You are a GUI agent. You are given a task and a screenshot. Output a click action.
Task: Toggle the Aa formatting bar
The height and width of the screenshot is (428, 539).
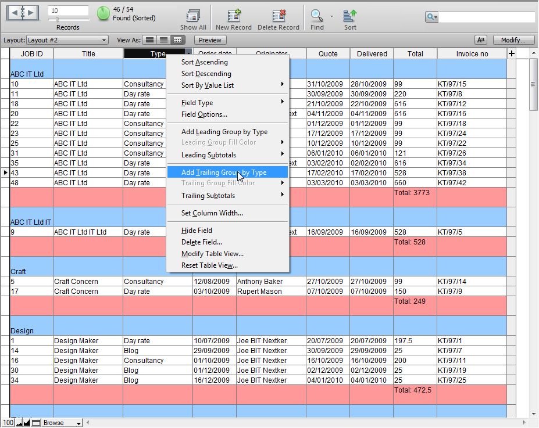click(x=480, y=39)
